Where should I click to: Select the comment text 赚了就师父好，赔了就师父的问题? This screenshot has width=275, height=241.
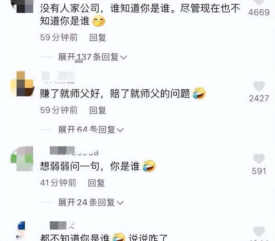coord(115,93)
